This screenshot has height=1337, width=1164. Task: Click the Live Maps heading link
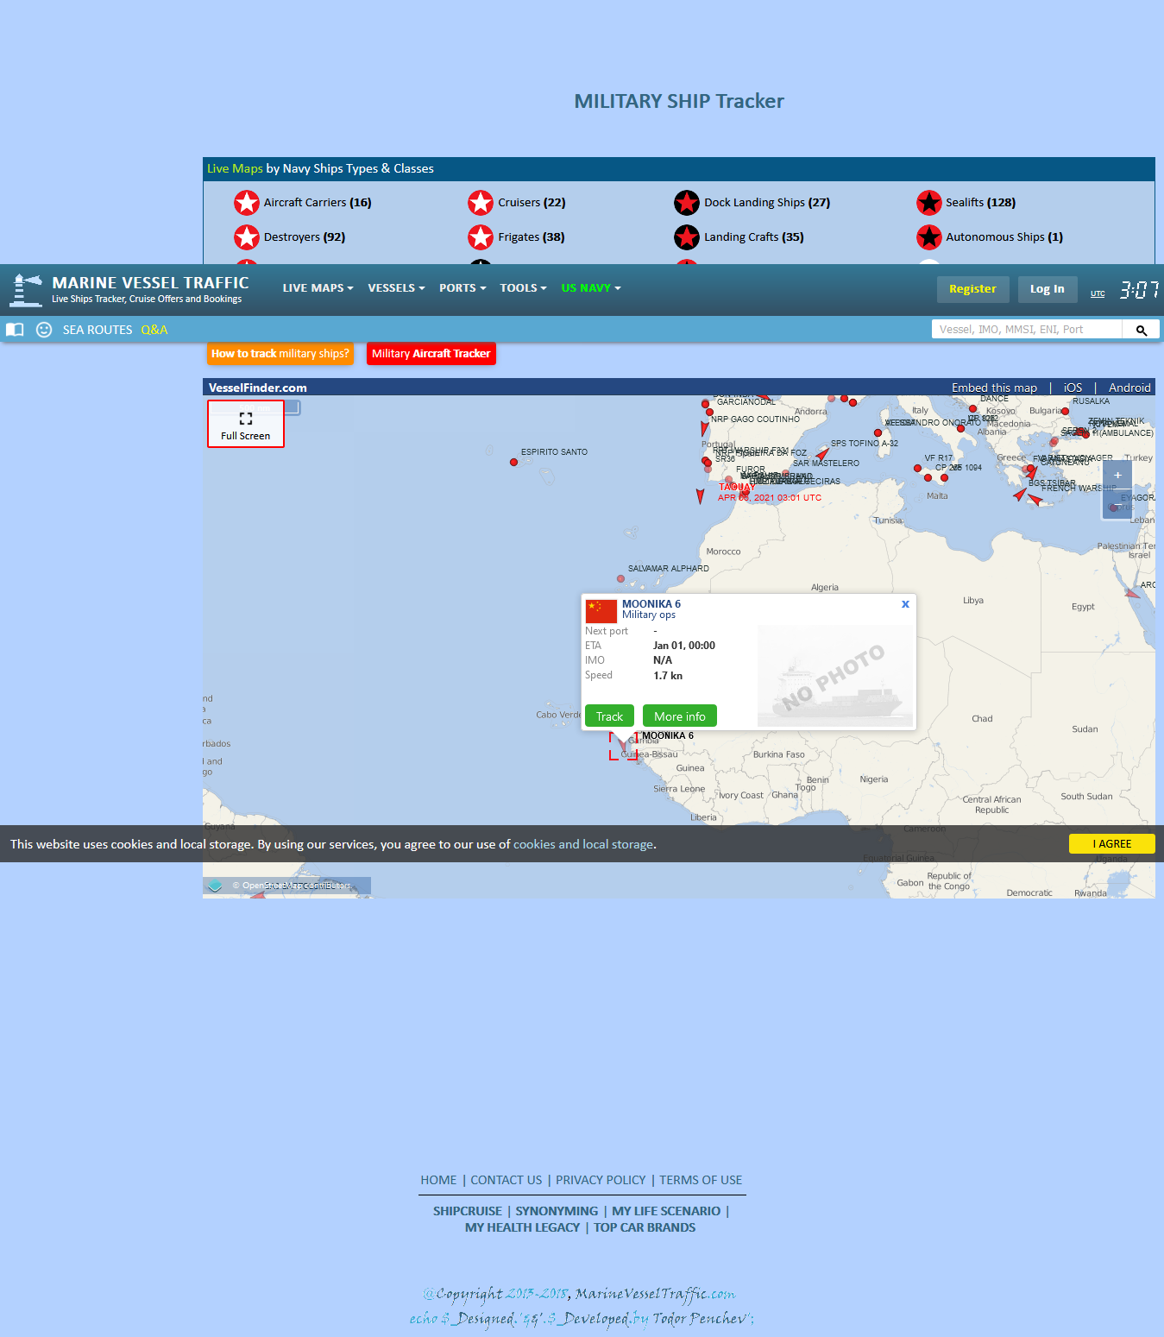coord(235,168)
